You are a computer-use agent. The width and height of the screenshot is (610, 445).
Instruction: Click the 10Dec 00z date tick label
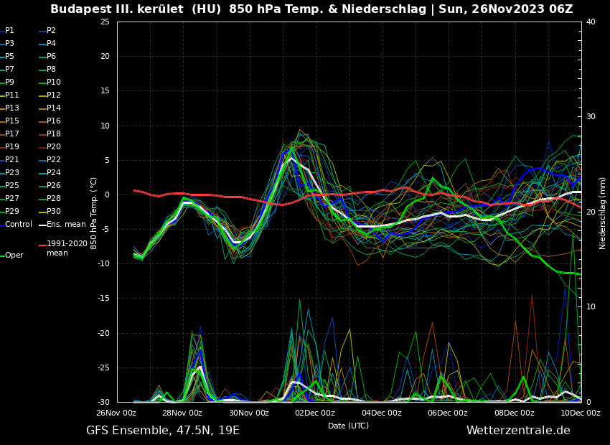pyautogui.click(x=581, y=413)
